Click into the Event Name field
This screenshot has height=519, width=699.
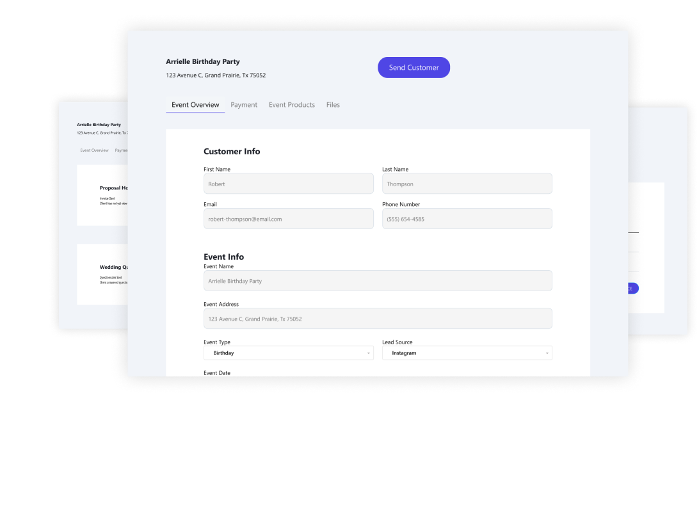(378, 281)
